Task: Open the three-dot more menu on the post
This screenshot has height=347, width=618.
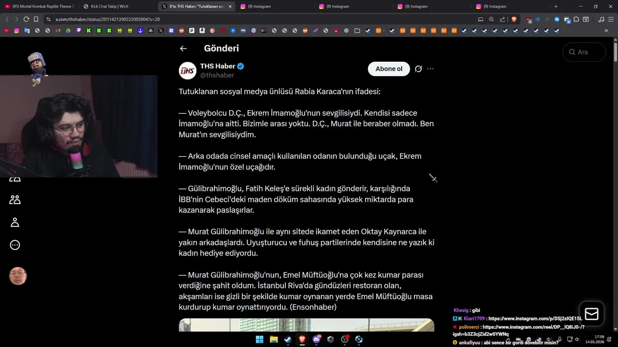Action: click(430, 69)
